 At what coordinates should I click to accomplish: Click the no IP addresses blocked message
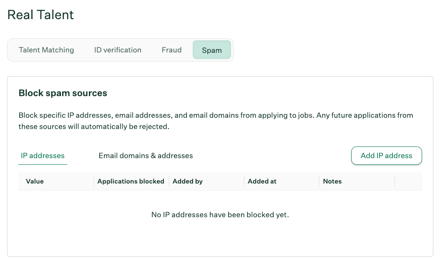pyautogui.click(x=220, y=215)
